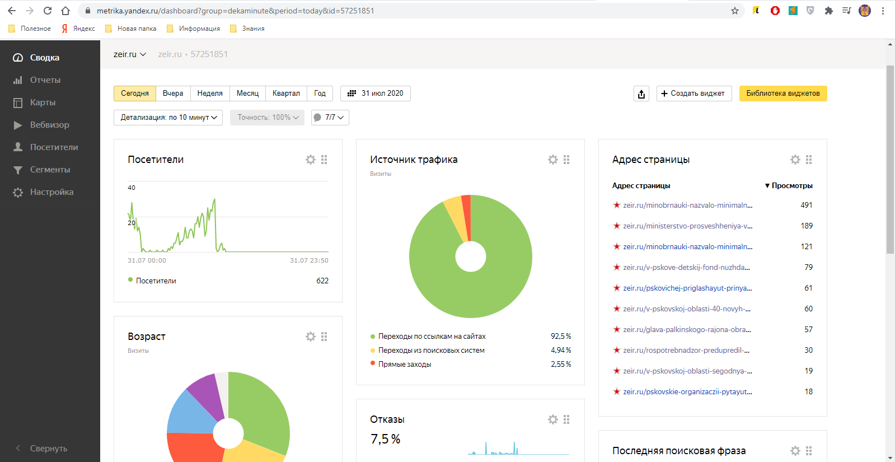
Task: Click Создать виджет button
Action: [694, 94]
